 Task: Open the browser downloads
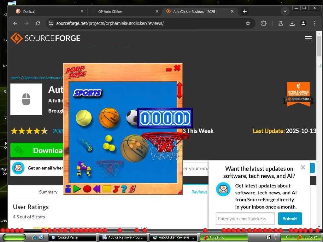(292, 23)
